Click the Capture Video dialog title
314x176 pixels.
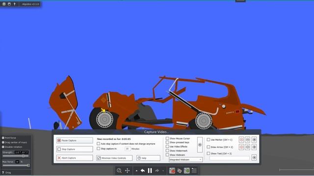157,132
